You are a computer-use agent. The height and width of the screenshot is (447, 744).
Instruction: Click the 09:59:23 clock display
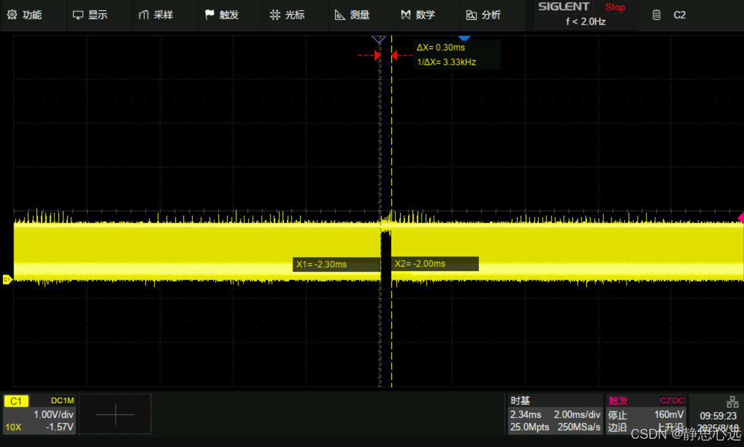718,416
